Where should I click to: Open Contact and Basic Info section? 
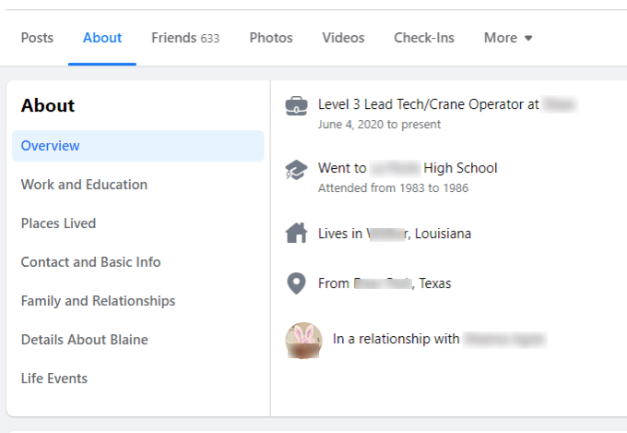pos(90,262)
